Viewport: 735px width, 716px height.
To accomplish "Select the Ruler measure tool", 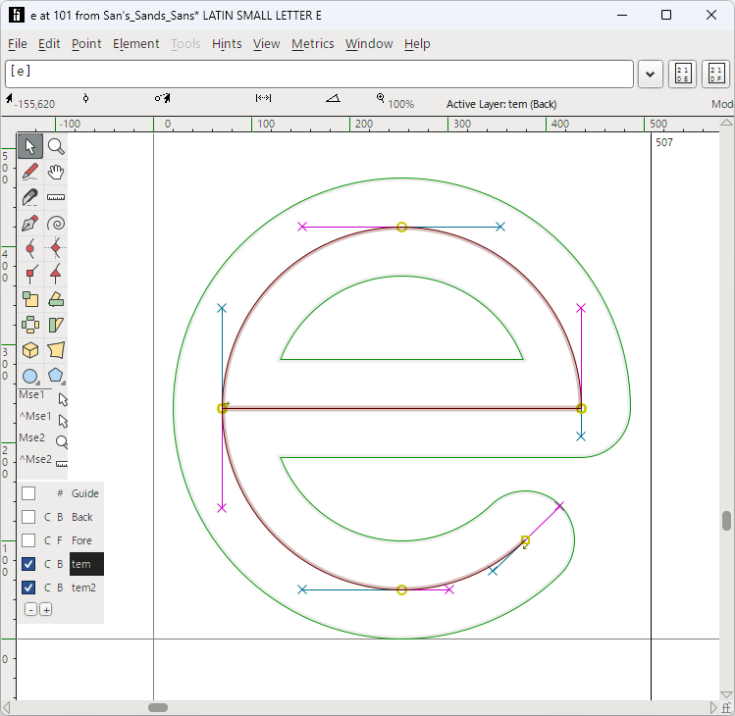I will (56, 198).
